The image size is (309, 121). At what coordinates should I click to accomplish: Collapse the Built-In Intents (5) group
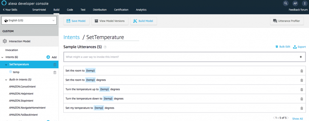(6, 80)
